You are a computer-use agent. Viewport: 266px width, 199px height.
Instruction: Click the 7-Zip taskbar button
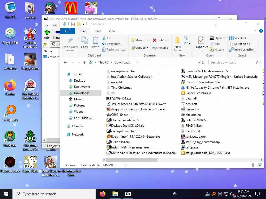click(128, 194)
